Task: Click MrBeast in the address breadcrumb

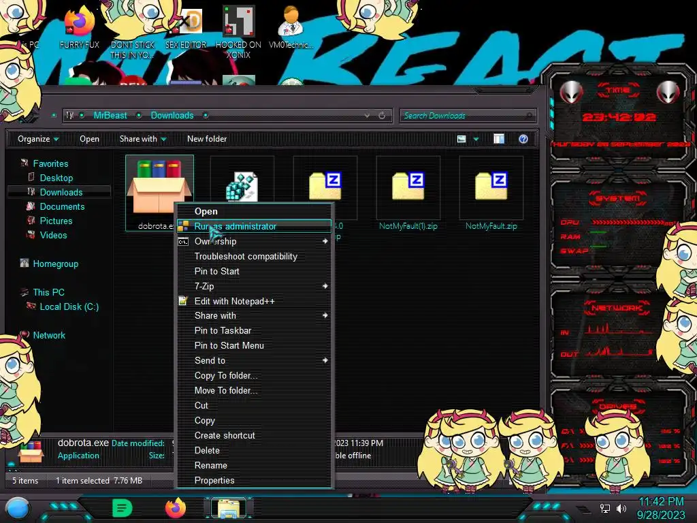Action: (110, 116)
